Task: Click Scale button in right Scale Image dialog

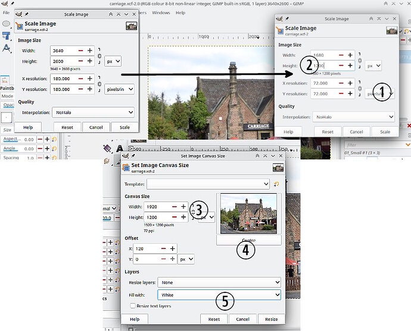Action: click(x=385, y=132)
